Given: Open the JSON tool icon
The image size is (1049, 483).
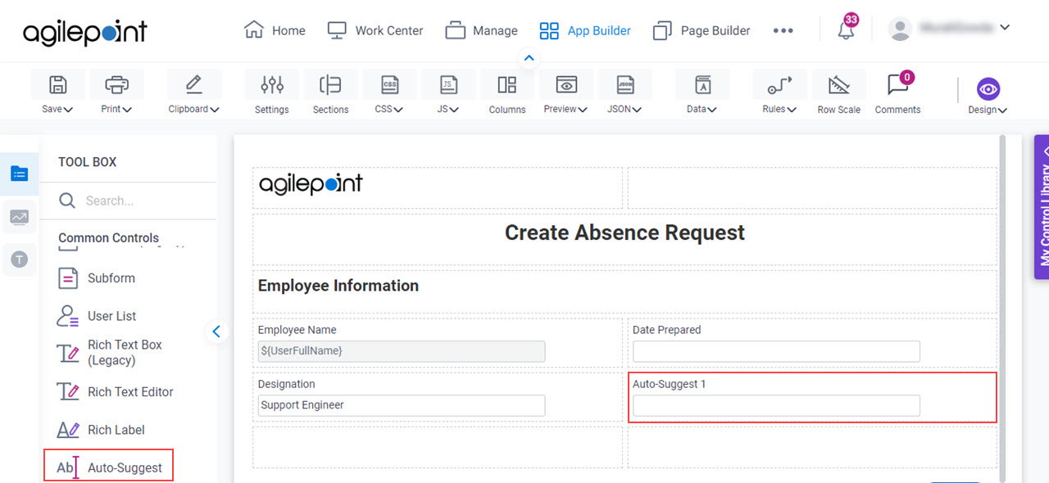Looking at the screenshot, I should 625,85.
